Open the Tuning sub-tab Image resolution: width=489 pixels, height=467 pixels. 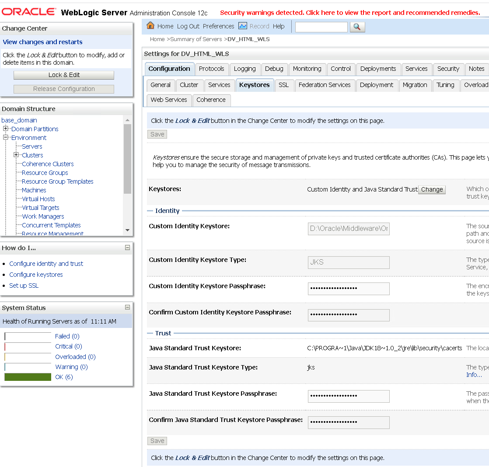tap(445, 85)
